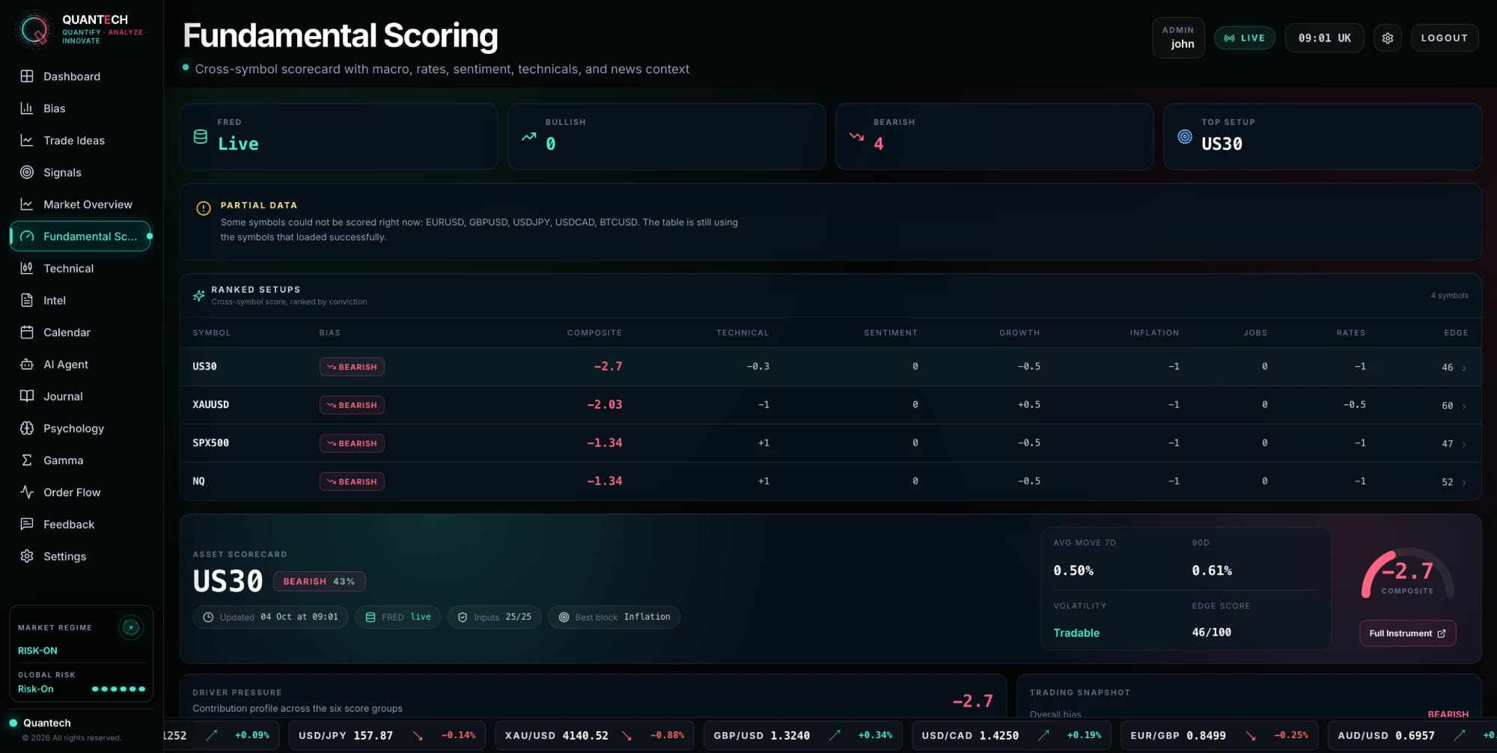Expand the NQ row chevron

click(1464, 483)
